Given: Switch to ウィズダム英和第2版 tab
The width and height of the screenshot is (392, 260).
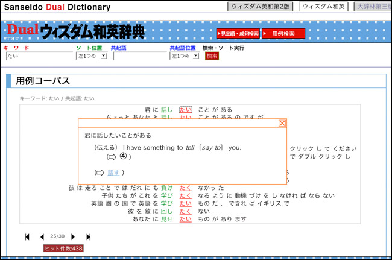Looking at the screenshot, I should (x=261, y=7).
